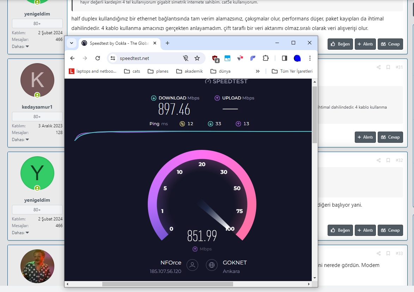The width and height of the screenshot is (414, 292).
Task: Show more bookmarks with double chevron
Action: [x=258, y=71]
